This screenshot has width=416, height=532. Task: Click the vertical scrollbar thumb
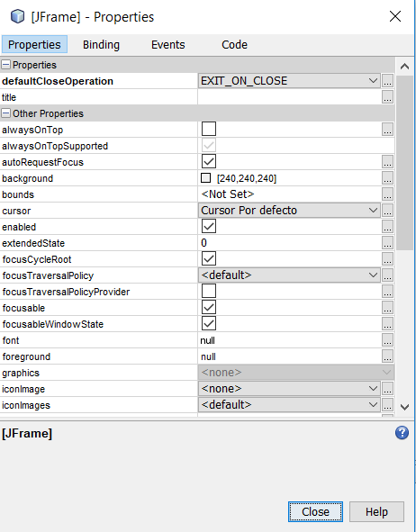[404, 163]
